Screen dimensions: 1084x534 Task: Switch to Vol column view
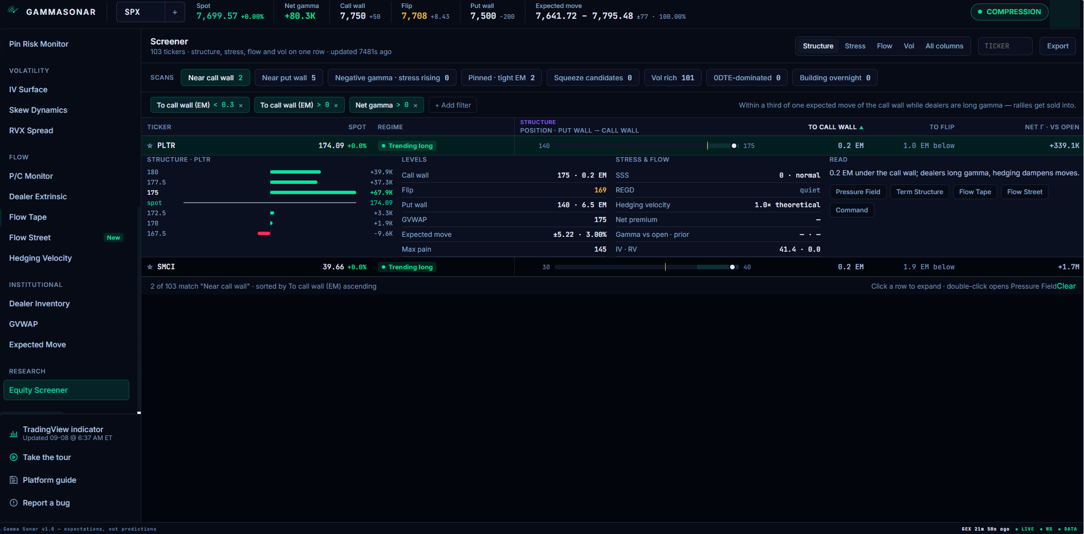click(909, 46)
